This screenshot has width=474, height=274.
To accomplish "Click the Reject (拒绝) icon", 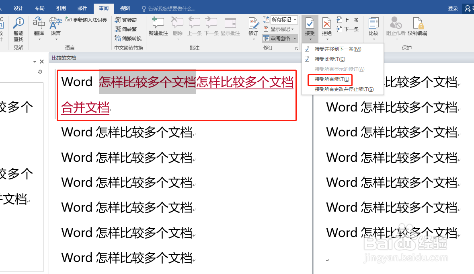I will click(327, 23).
